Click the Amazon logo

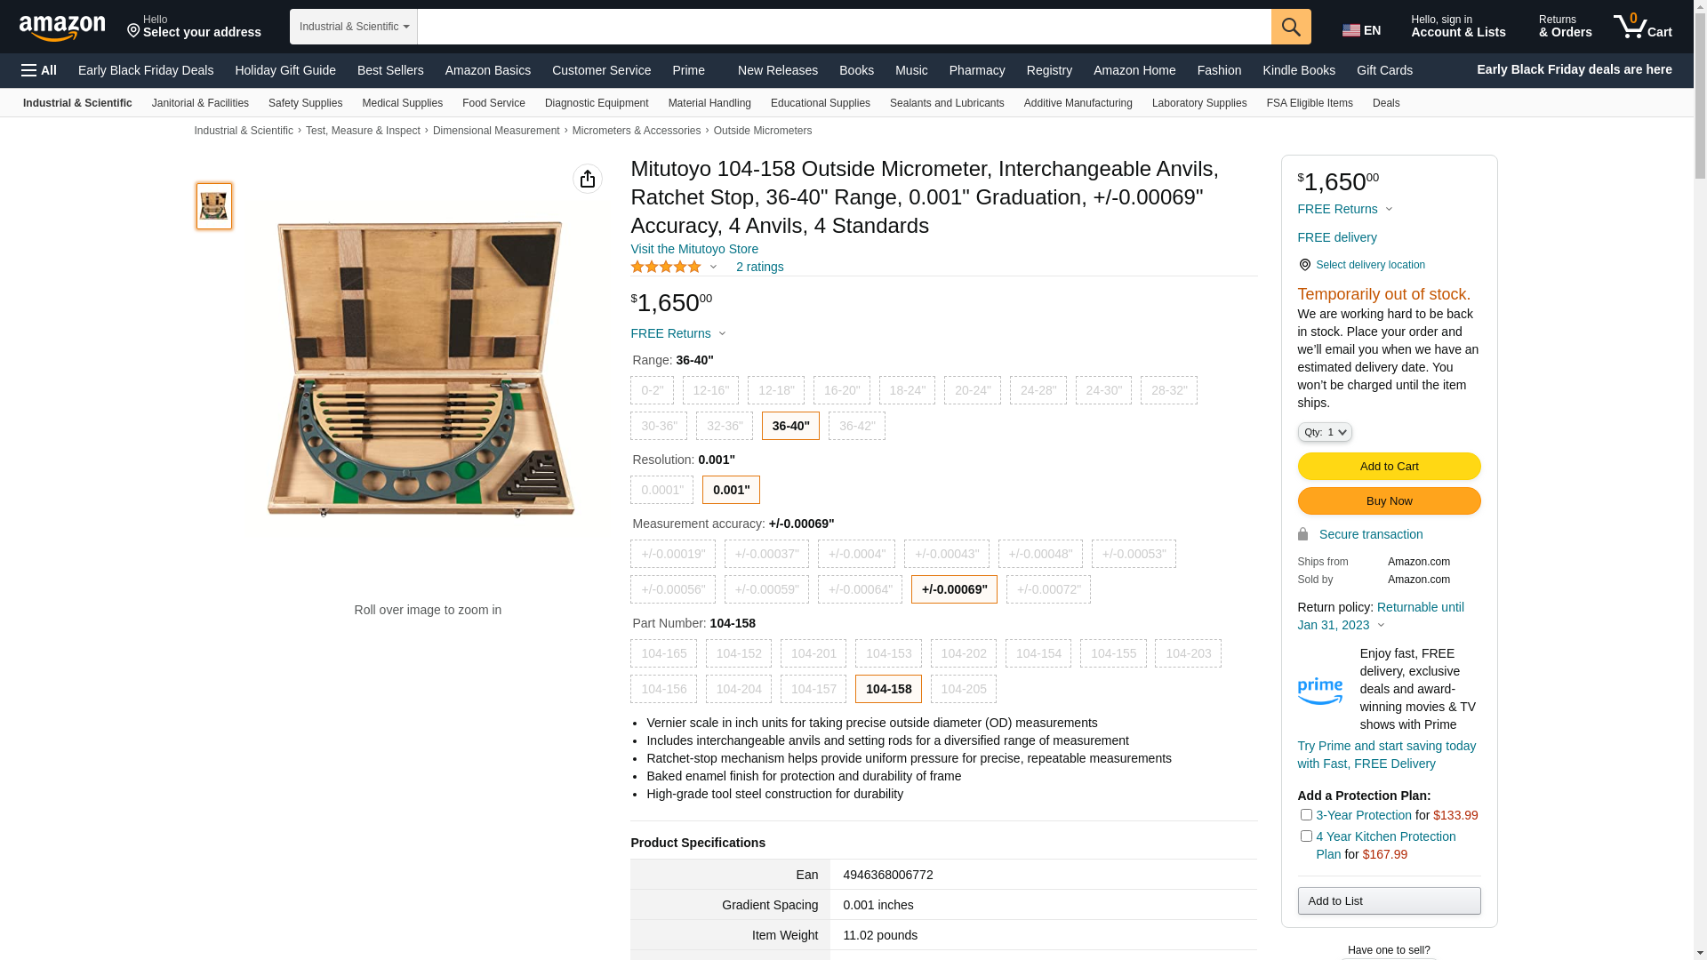tap(62, 28)
